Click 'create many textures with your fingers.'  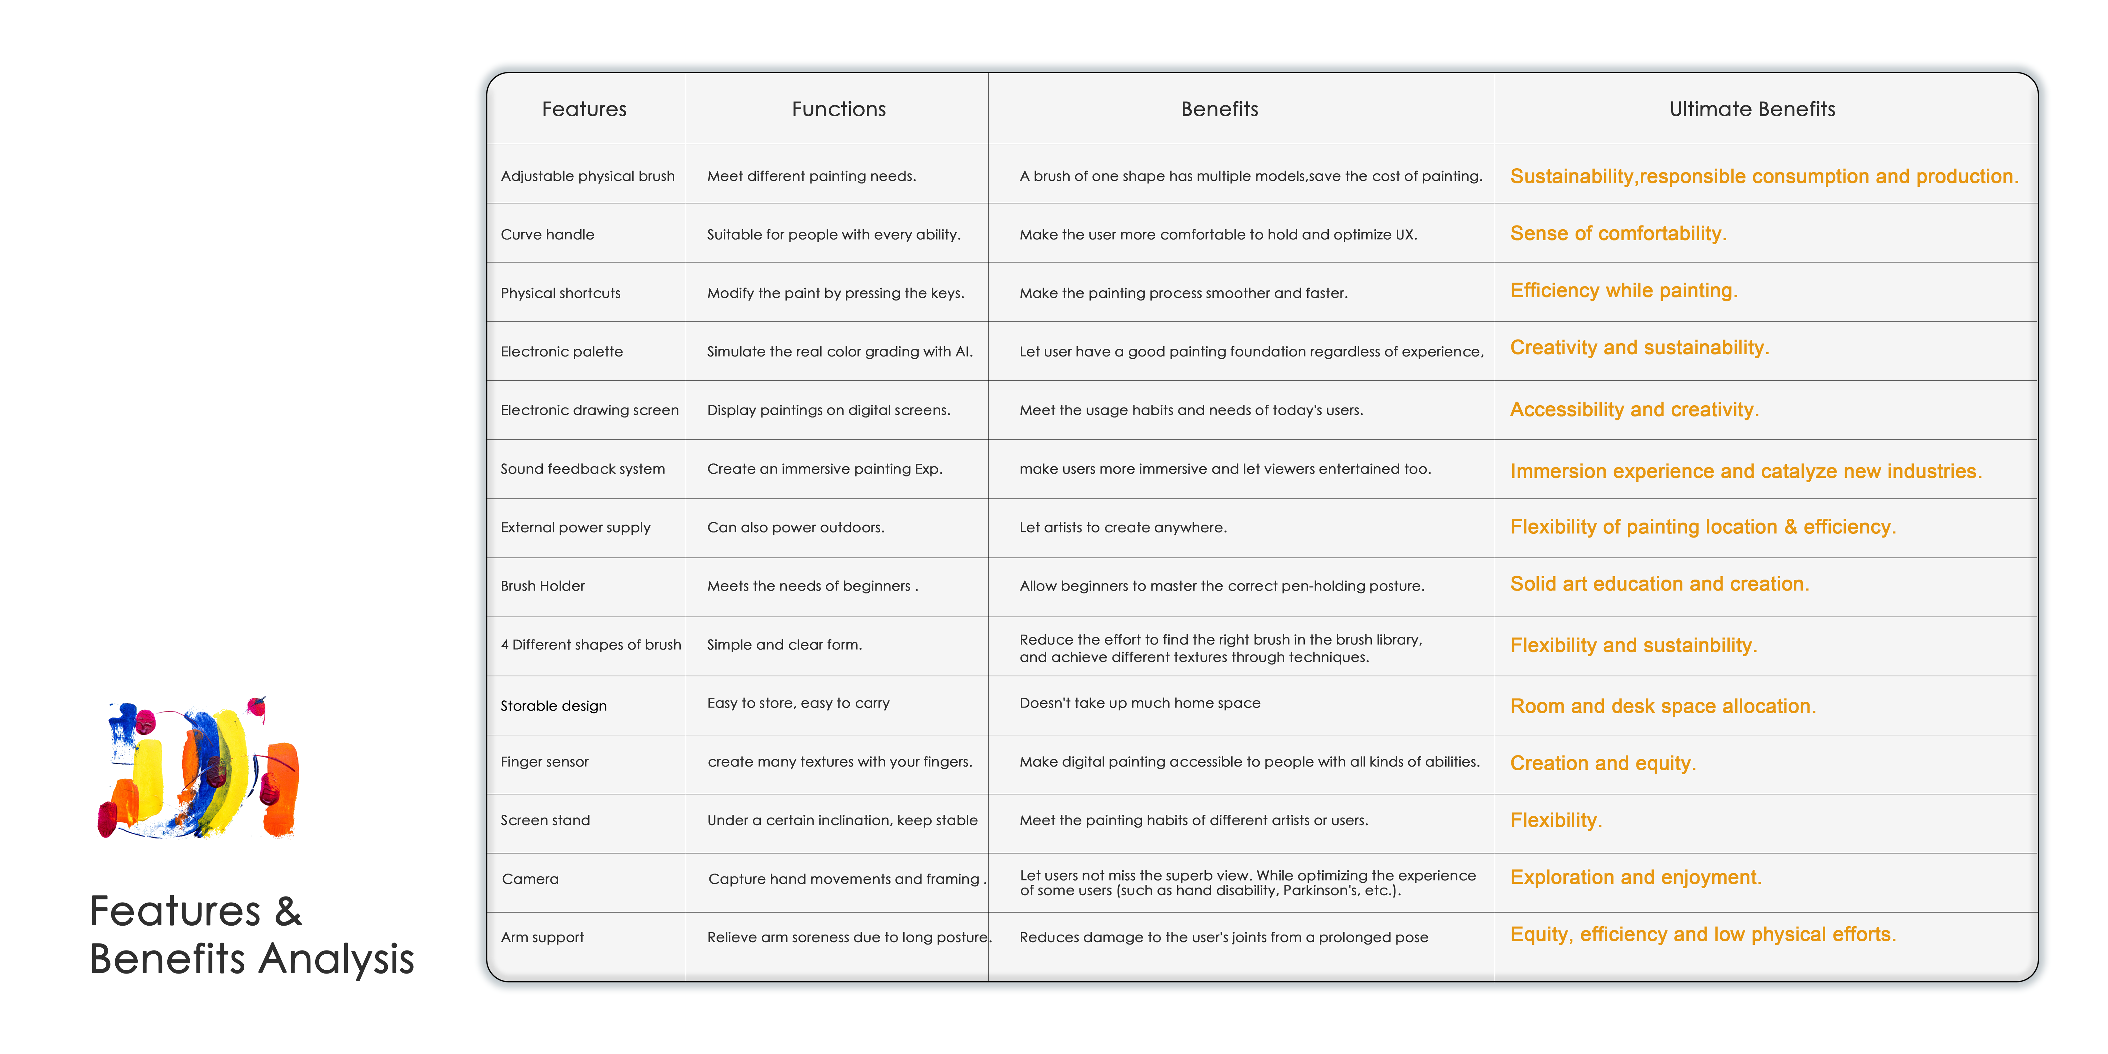[840, 762]
